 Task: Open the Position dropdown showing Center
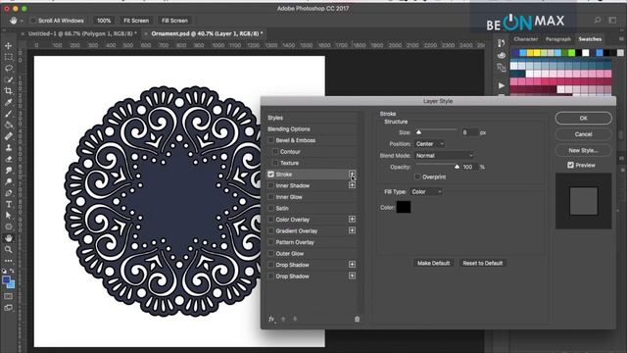(x=429, y=144)
